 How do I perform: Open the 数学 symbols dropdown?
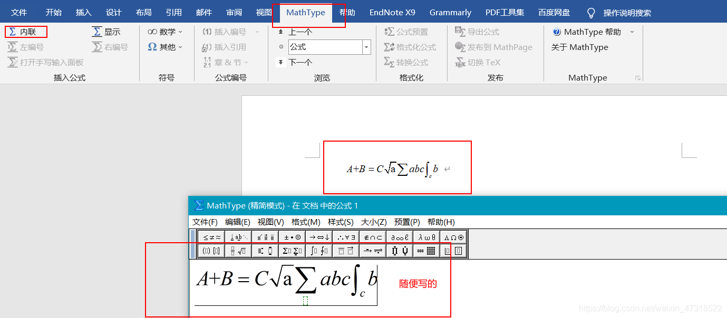pyautogui.click(x=165, y=32)
